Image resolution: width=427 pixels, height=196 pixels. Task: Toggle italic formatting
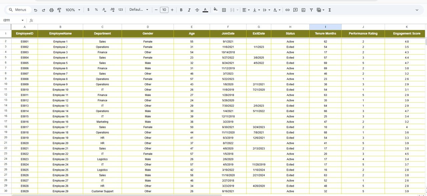coord(189,10)
